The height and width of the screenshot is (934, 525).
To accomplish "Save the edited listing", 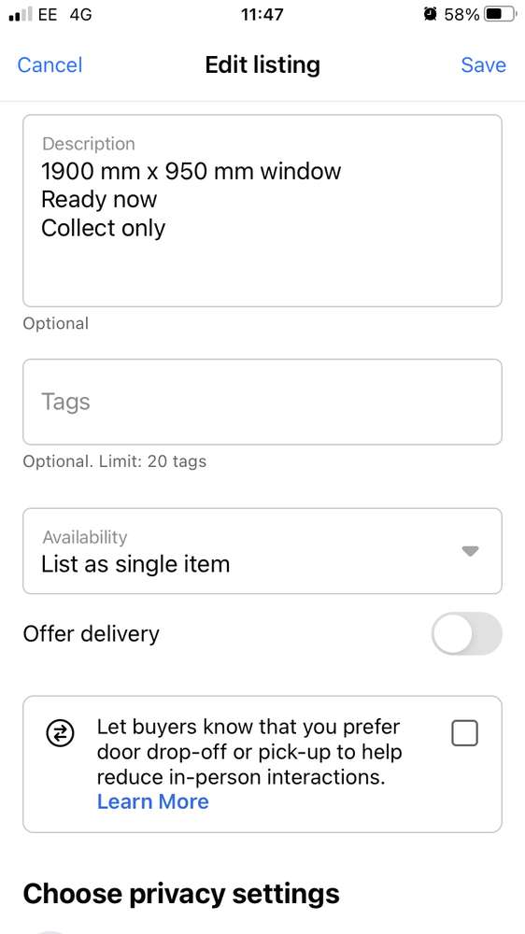I will (483, 65).
